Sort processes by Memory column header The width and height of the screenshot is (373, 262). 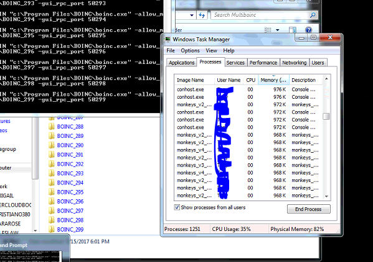coord(273,80)
